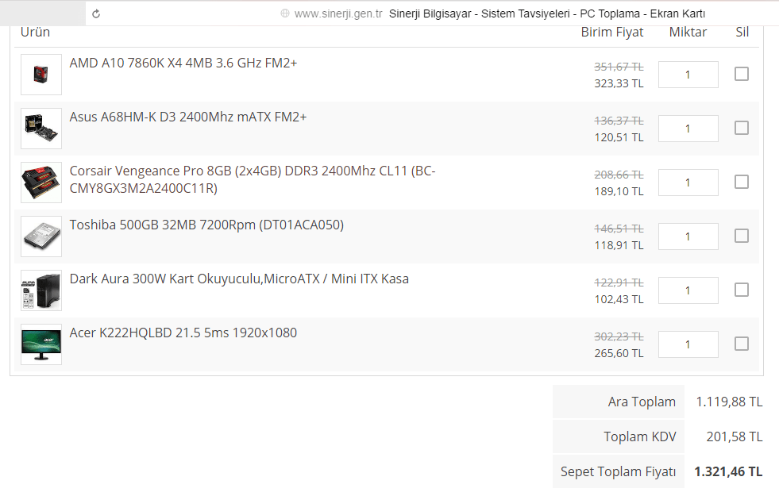The width and height of the screenshot is (779, 496).
Task: Open the AMD A10 7860K X4 product link
Action: pos(183,63)
